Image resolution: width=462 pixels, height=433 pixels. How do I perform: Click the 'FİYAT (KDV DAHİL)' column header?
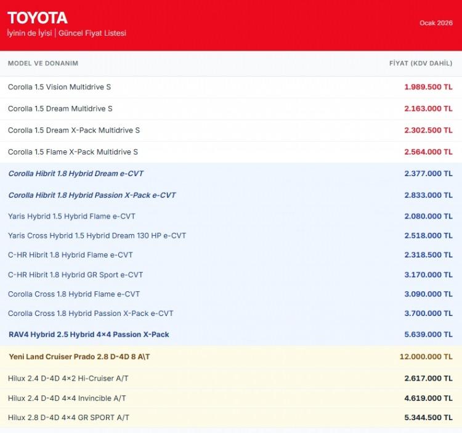[421, 63]
